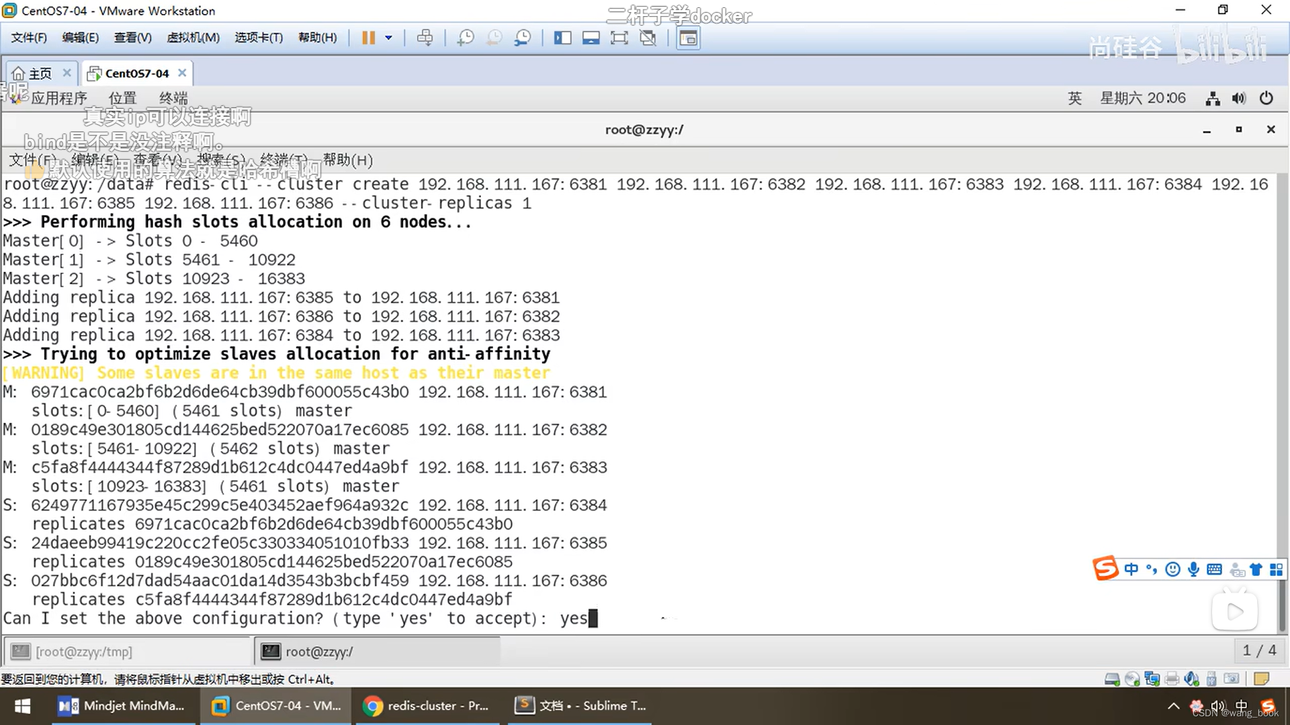
Task: Open the snapshot manager
Action: (x=522, y=38)
